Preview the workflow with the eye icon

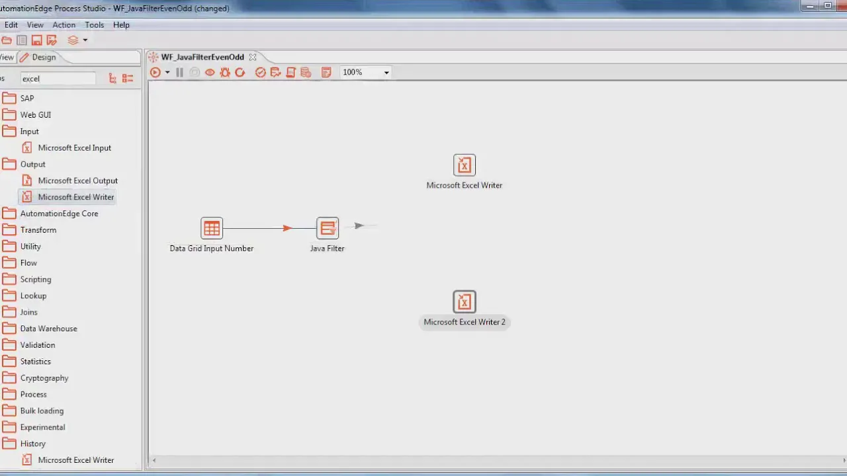[210, 72]
